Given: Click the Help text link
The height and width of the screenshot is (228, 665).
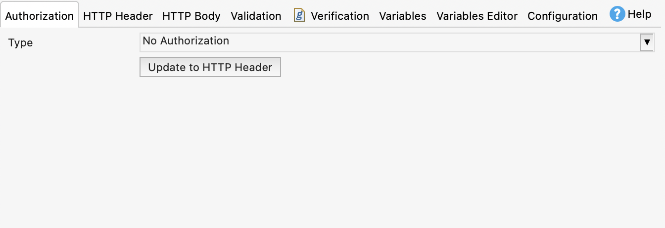Looking at the screenshot, I should coord(639,14).
